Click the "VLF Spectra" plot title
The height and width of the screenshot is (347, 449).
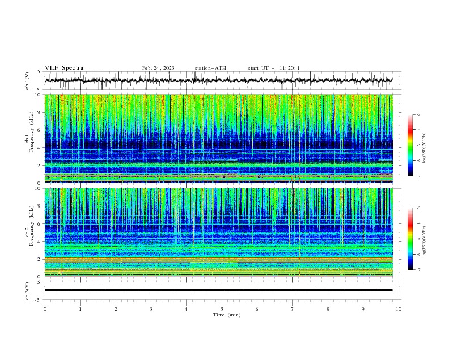coord(64,68)
